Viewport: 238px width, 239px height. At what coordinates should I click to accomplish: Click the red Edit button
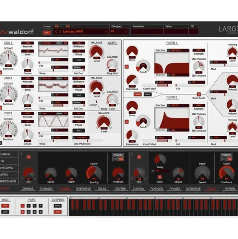point(47,32)
